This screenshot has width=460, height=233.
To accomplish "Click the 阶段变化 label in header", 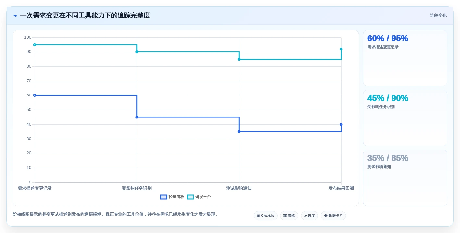I will coord(438,16).
